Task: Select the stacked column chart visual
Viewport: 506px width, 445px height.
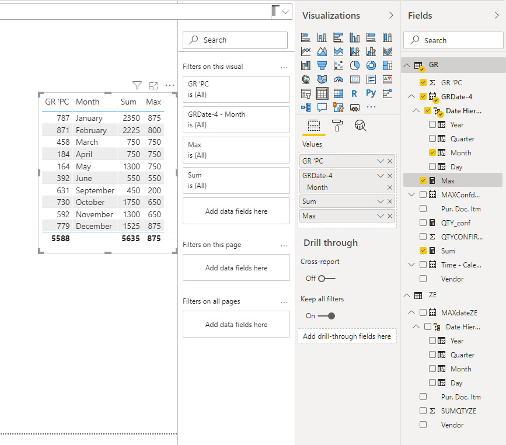Action: (322, 38)
